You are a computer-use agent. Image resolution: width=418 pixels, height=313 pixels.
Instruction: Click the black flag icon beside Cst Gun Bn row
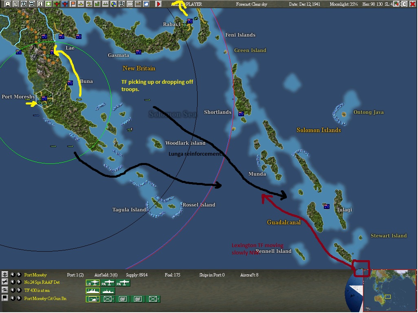[4, 298]
